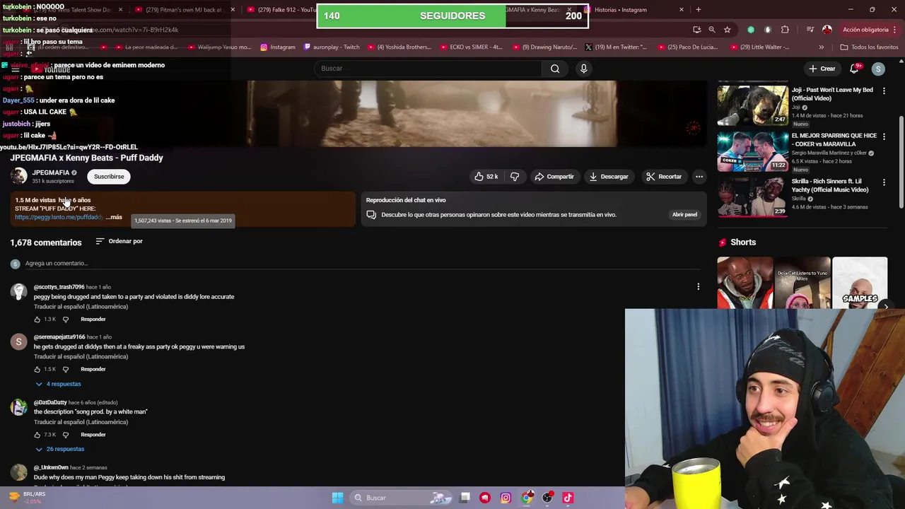905x509 pixels.
Task: Like the @scottys_trash7096 comment
Action: (x=37, y=320)
